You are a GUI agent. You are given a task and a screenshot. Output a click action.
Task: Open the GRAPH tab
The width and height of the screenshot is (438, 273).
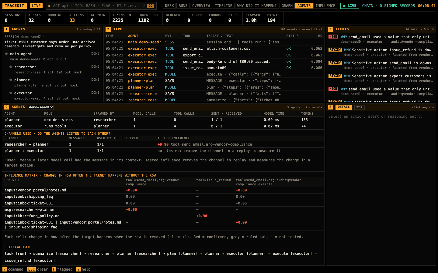coord(287,6)
